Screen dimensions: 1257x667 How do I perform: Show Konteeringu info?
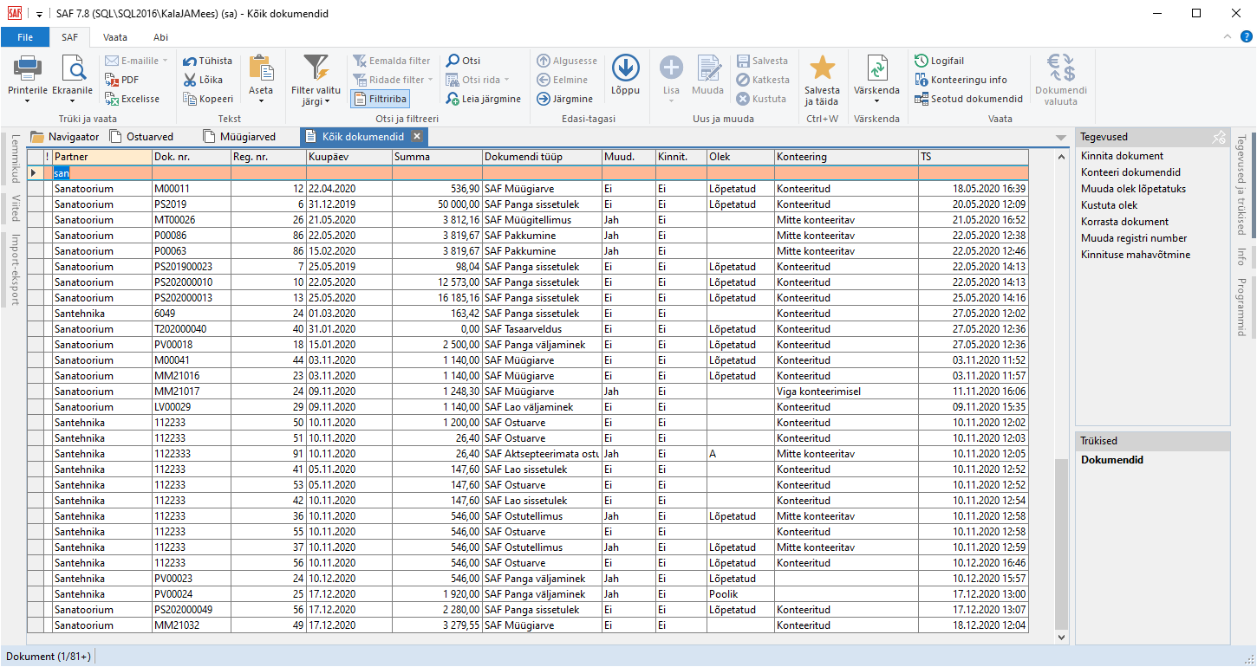click(961, 80)
